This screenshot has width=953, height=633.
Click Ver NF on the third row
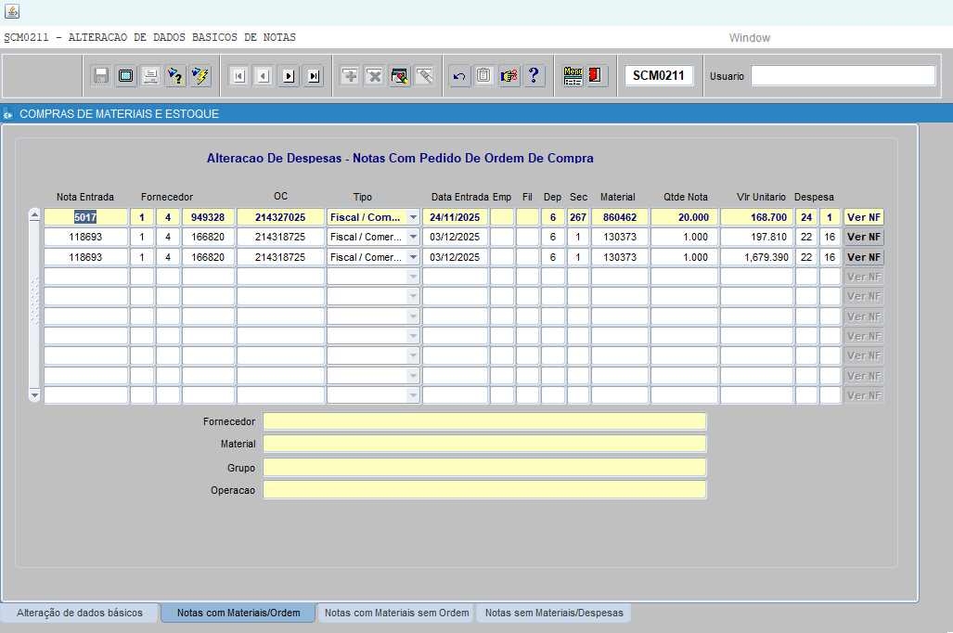click(x=863, y=257)
